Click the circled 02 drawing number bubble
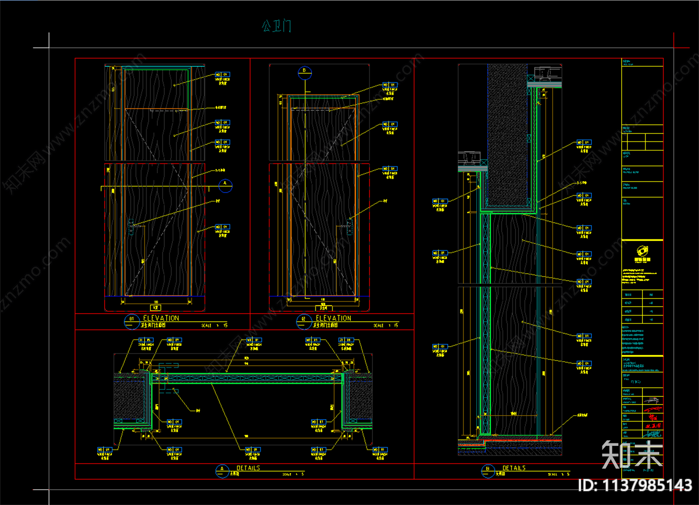Viewport: 699px width, 505px height. click(304, 322)
